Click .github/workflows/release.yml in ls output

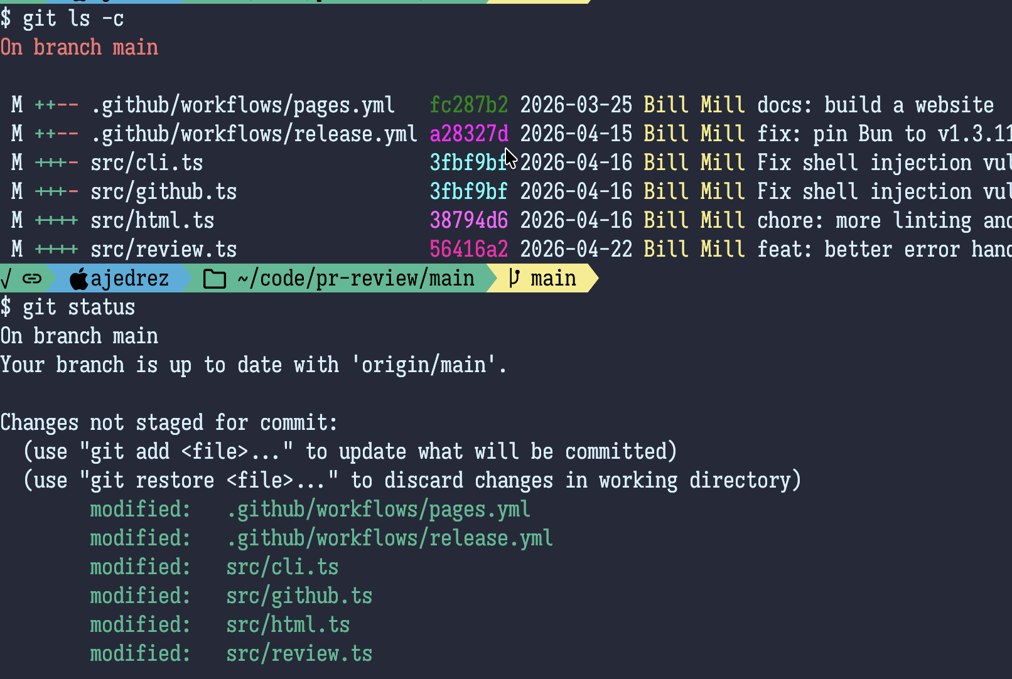254,134
